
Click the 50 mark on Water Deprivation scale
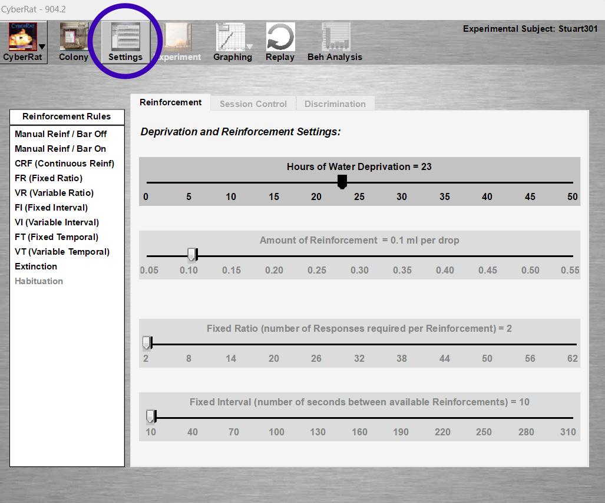[573, 196]
